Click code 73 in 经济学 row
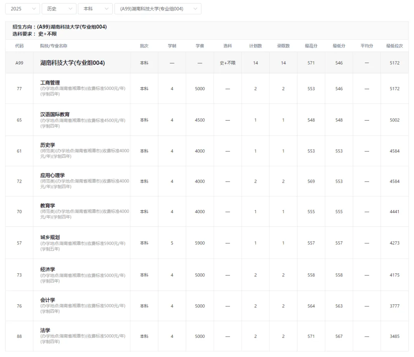The height and width of the screenshot is (357, 414). pos(19,275)
